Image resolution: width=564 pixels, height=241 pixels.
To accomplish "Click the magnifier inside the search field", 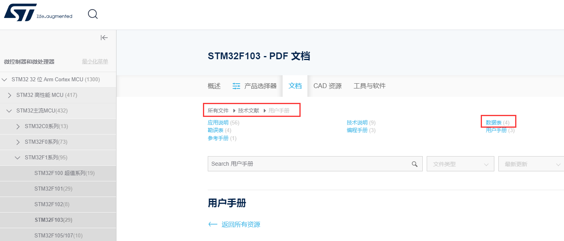I will pyautogui.click(x=414, y=163).
